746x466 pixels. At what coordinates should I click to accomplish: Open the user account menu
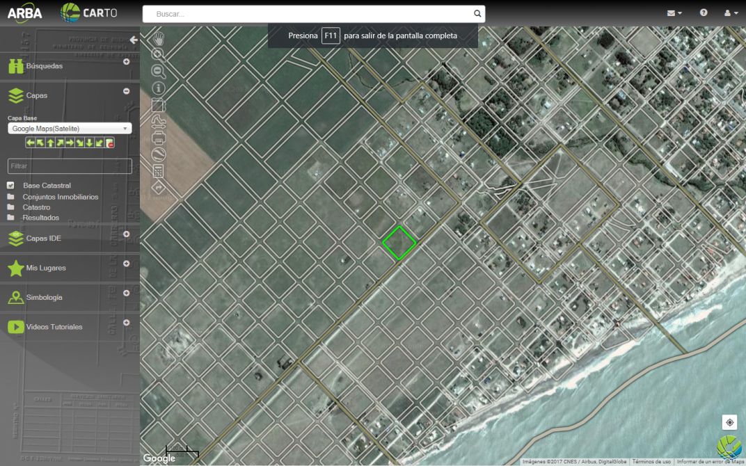pos(731,13)
